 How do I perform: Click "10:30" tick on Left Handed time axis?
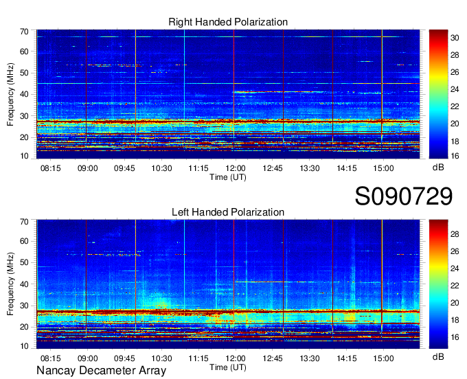click(161, 358)
